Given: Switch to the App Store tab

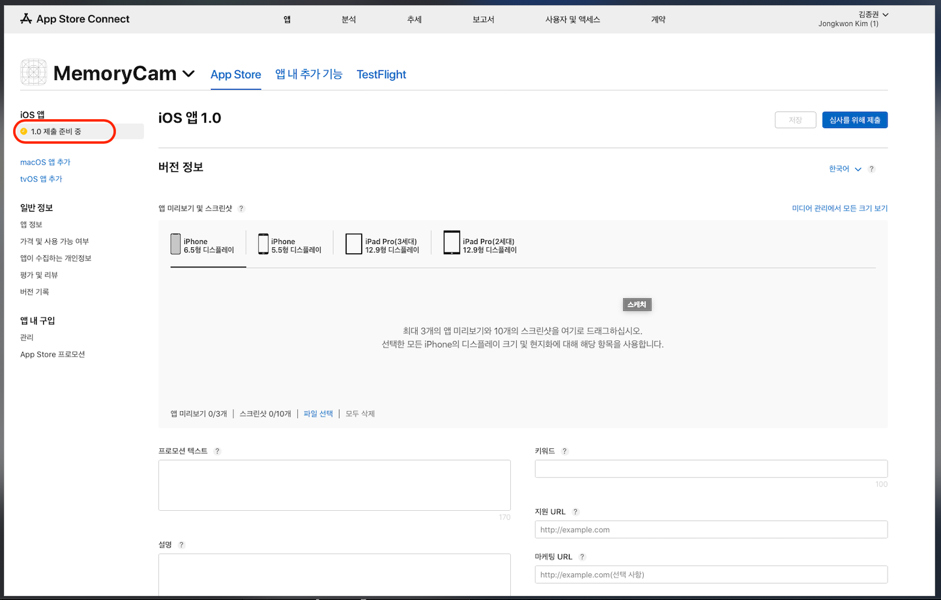Looking at the screenshot, I should coord(236,75).
